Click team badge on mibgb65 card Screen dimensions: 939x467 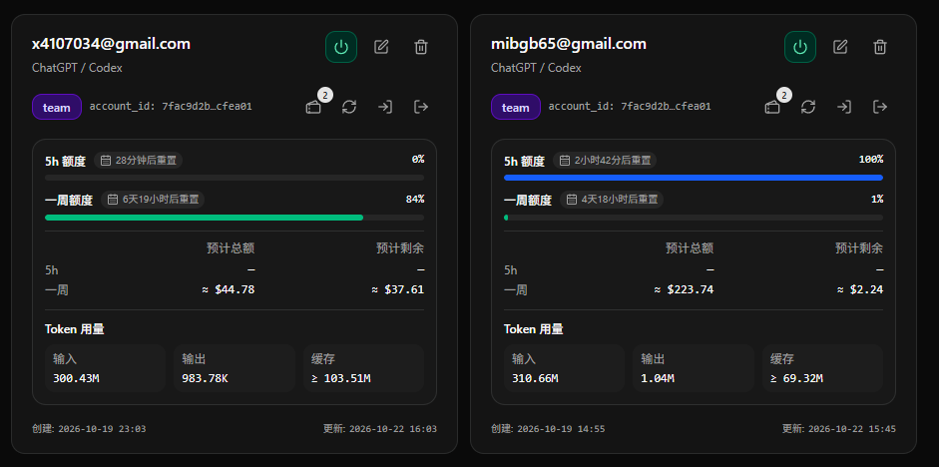point(516,107)
